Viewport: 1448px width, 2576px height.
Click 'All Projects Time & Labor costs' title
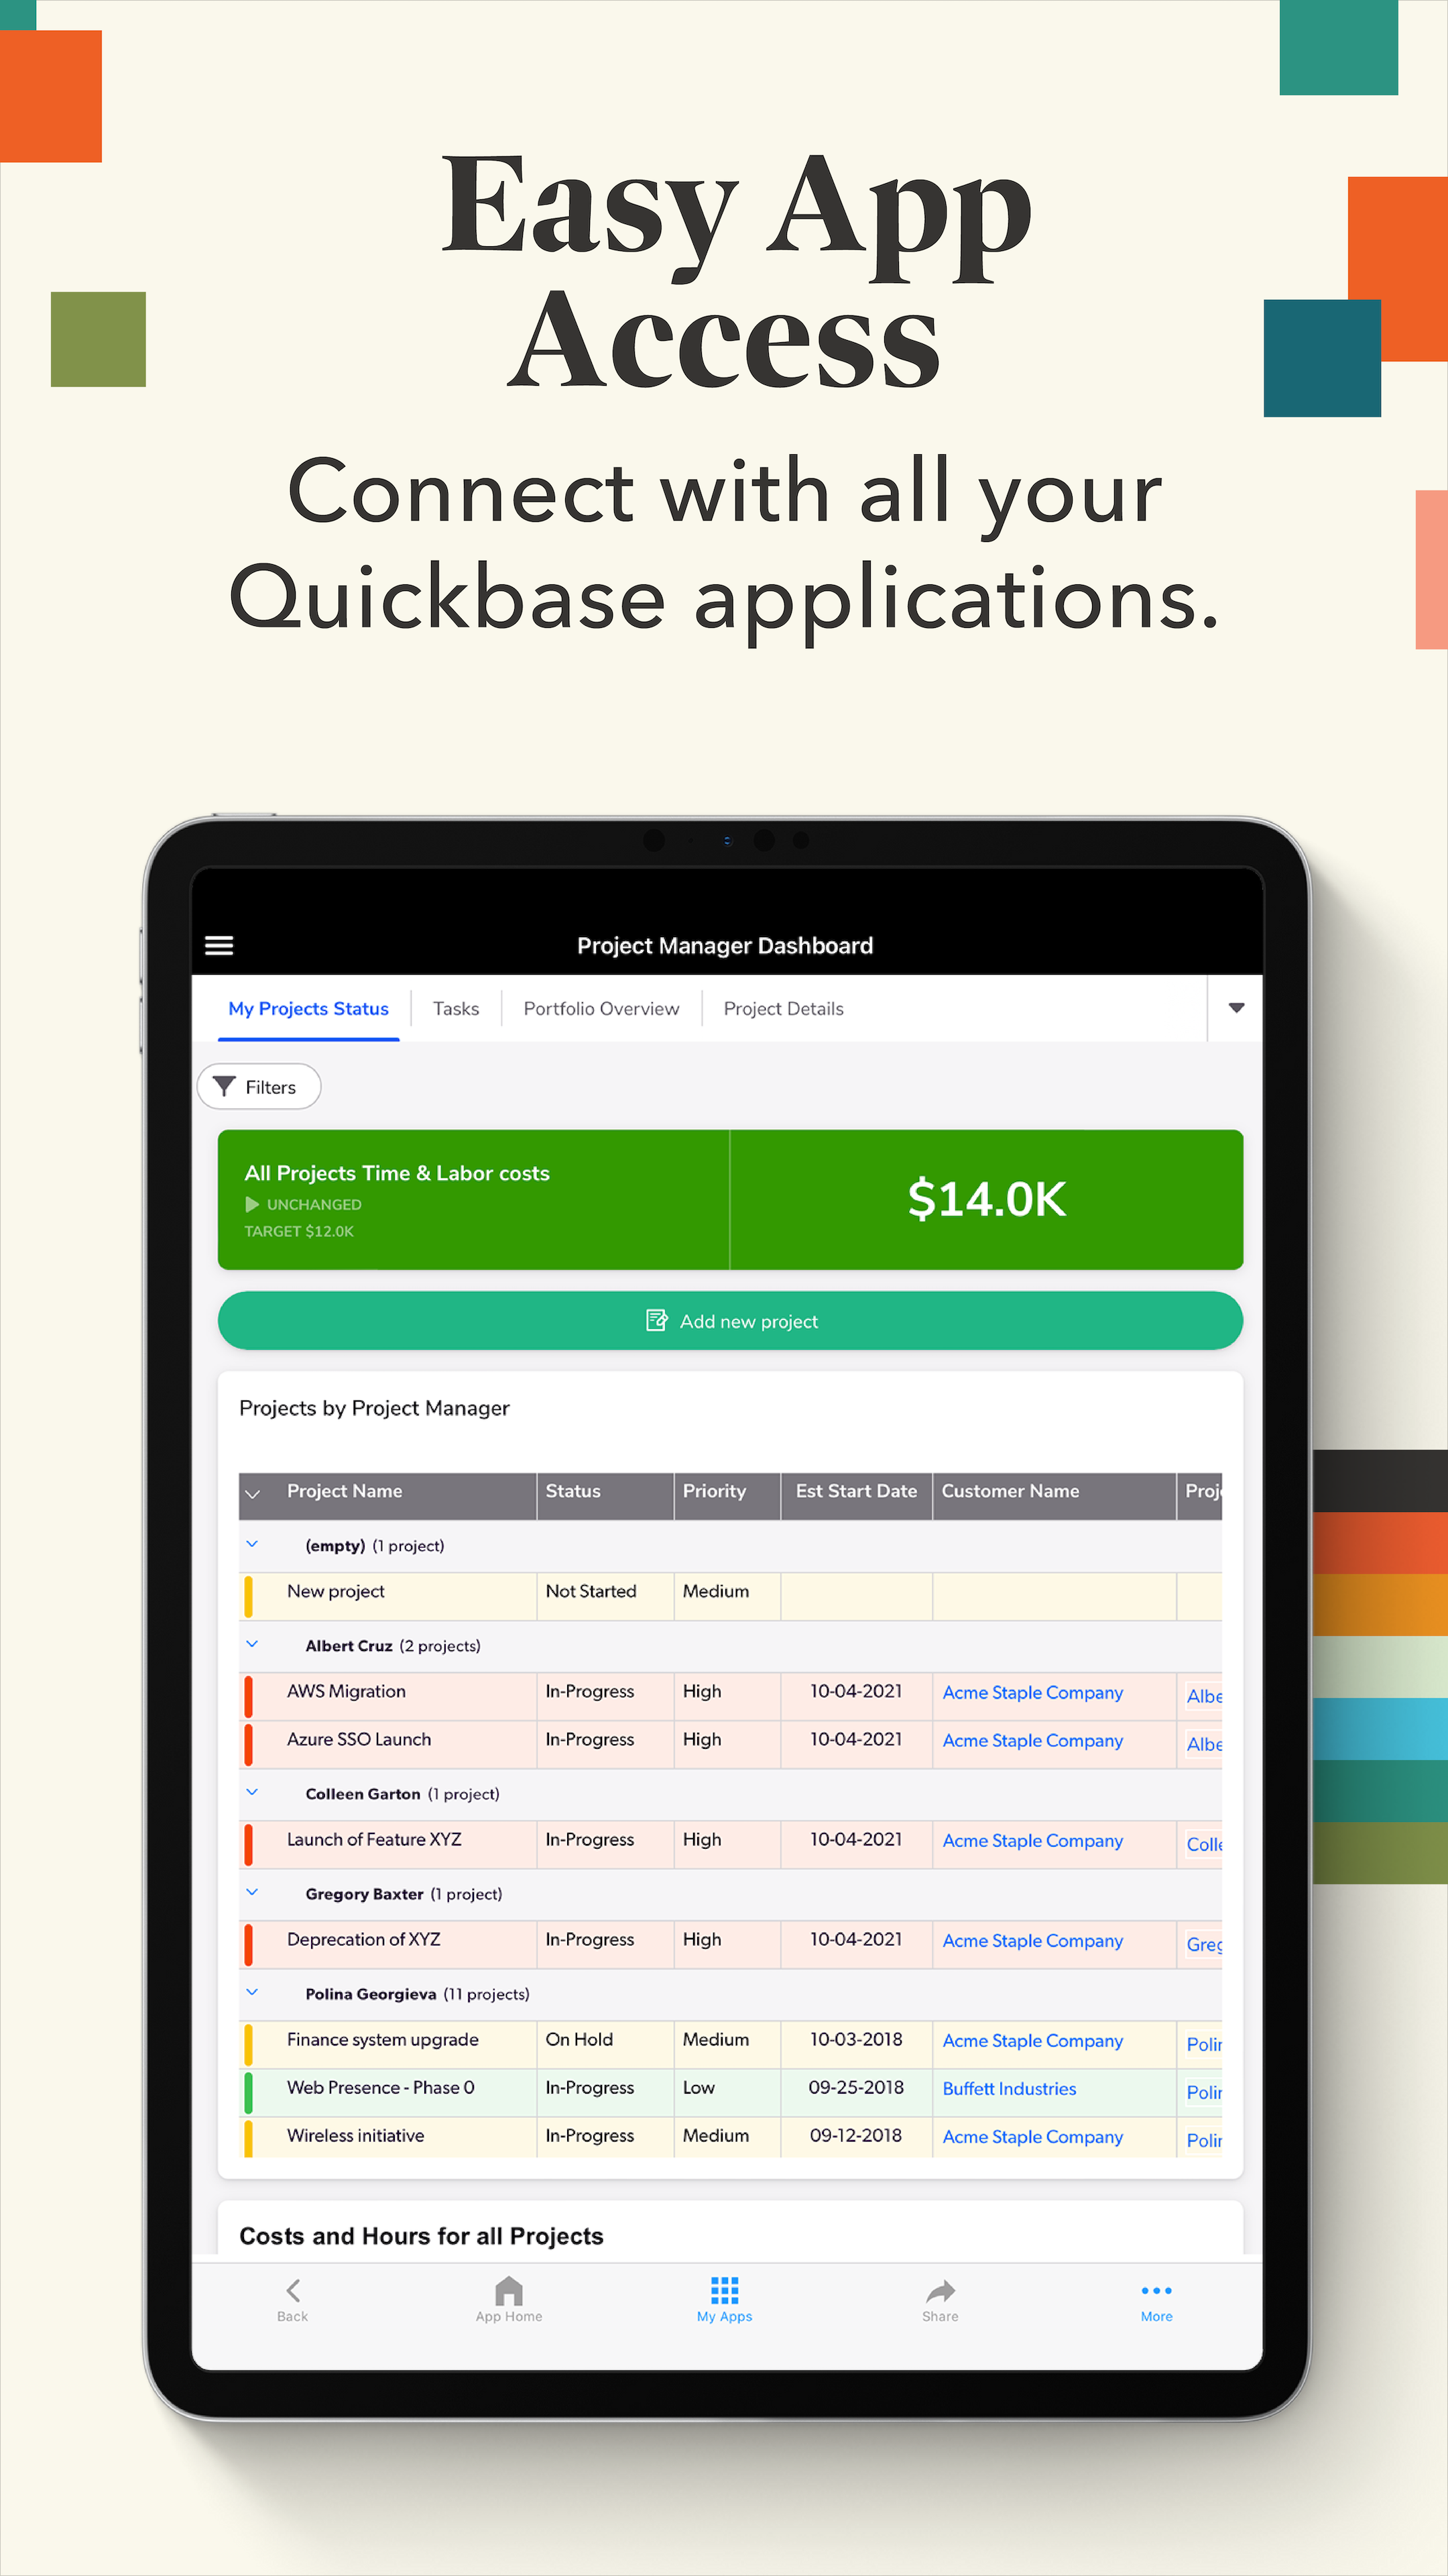pyautogui.click(x=397, y=1173)
